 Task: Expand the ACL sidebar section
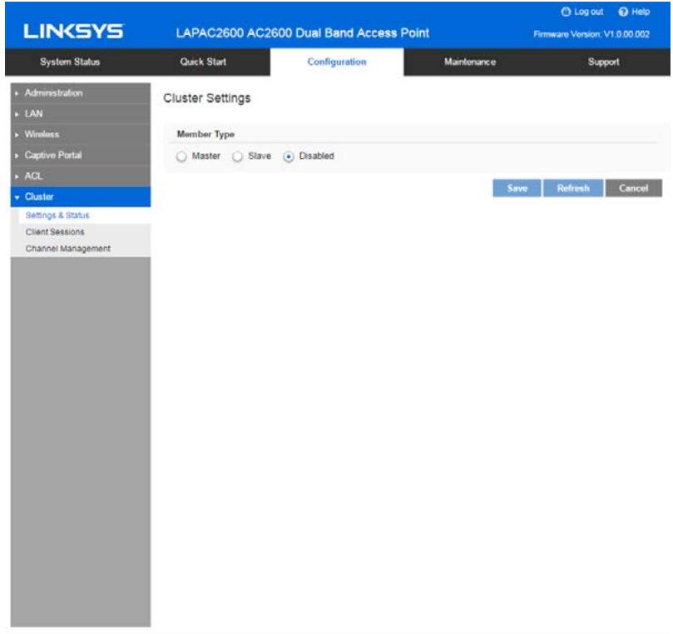click(x=81, y=176)
